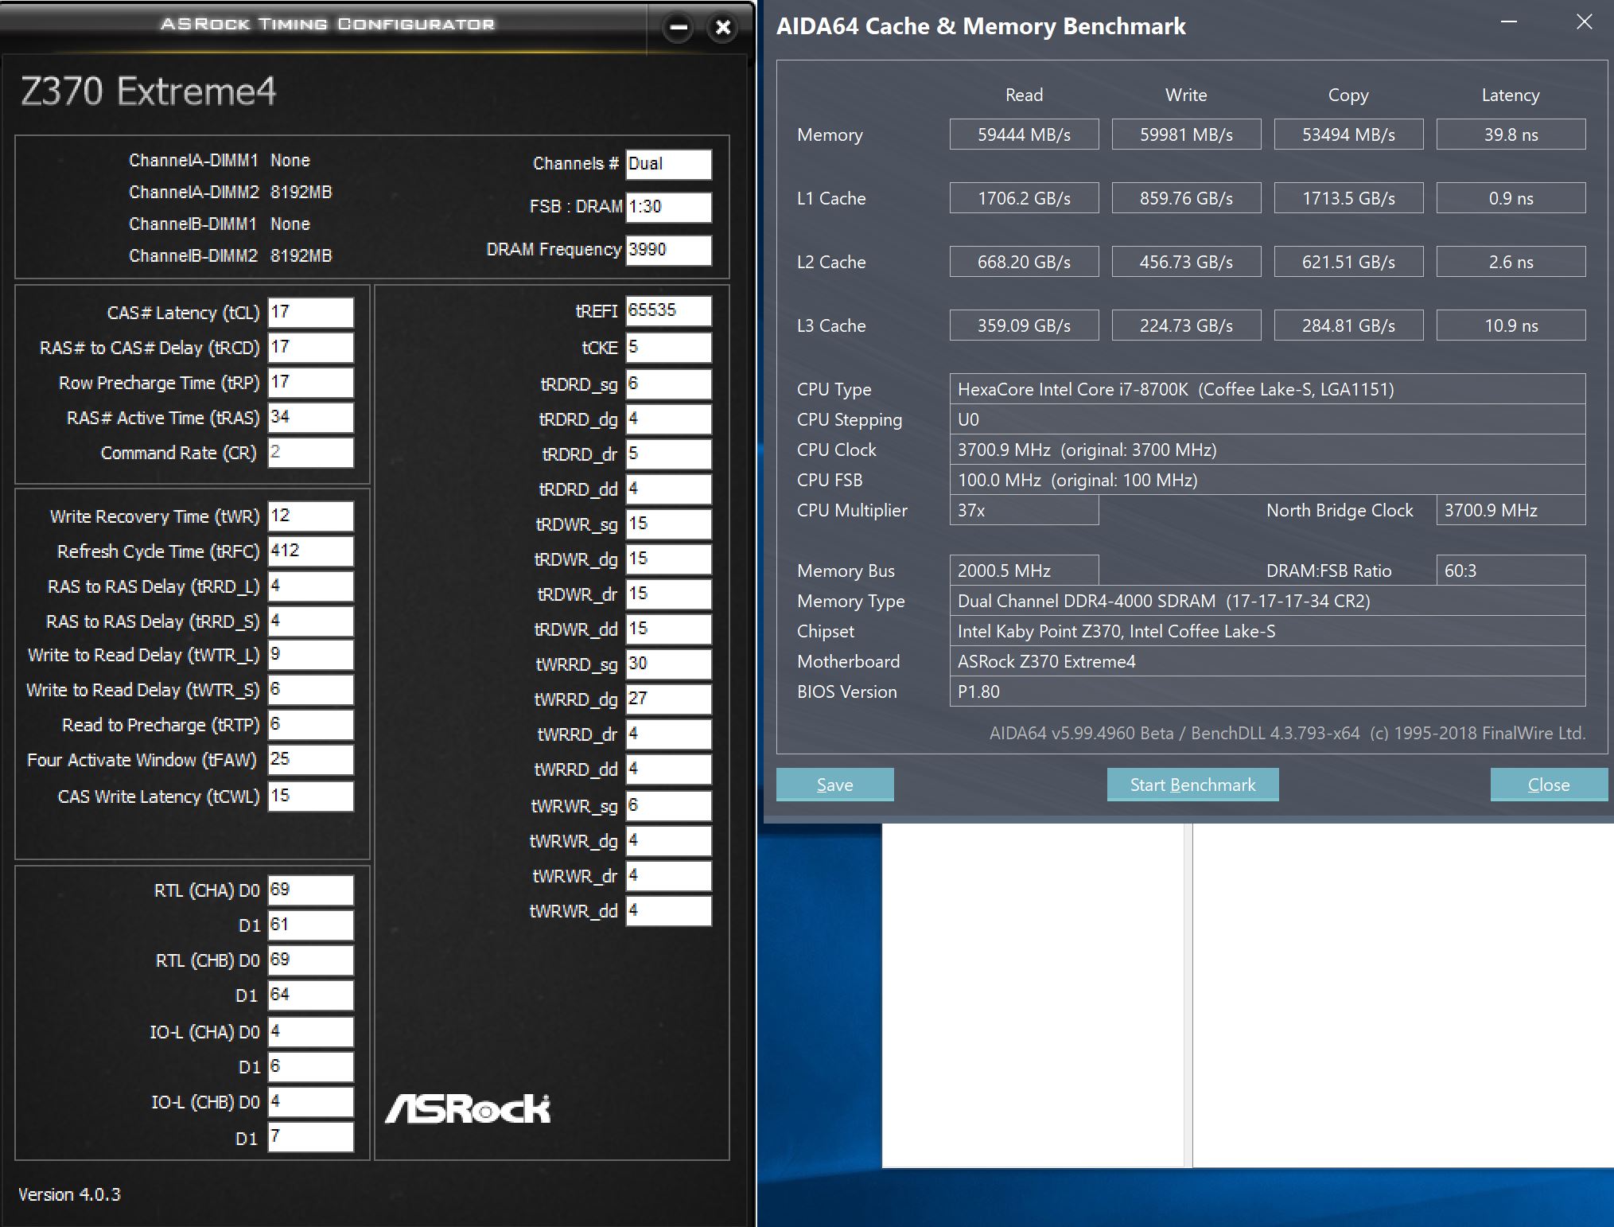Minimize the ASRock Timing Configurator window
This screenshot has width=1614, height=1227.
click(679, 28)
